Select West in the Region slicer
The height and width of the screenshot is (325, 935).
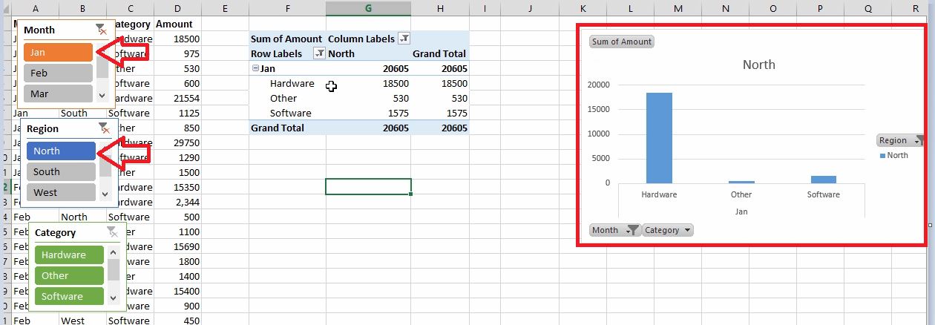[61, 192]
